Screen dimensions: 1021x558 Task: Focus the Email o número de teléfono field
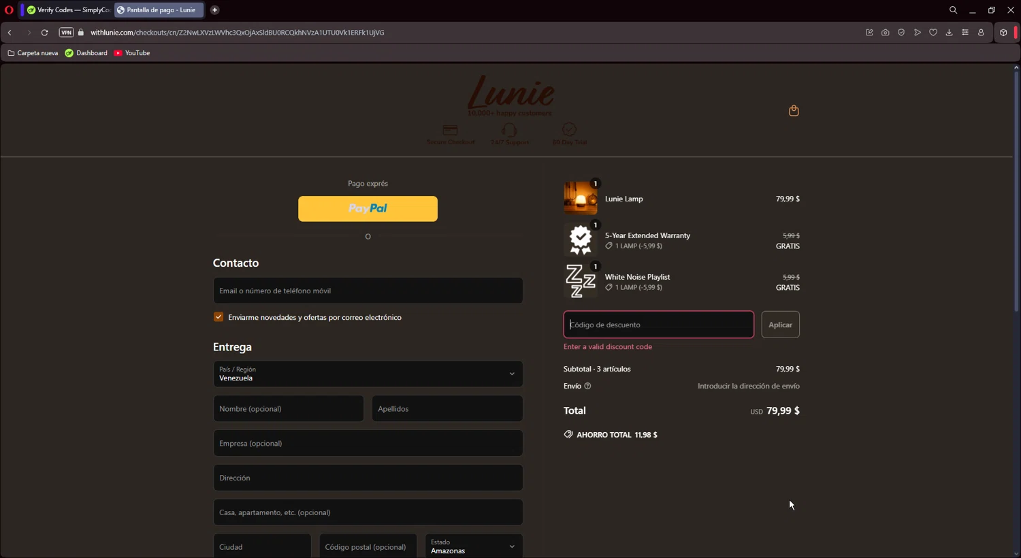click(x=368, y=291)
